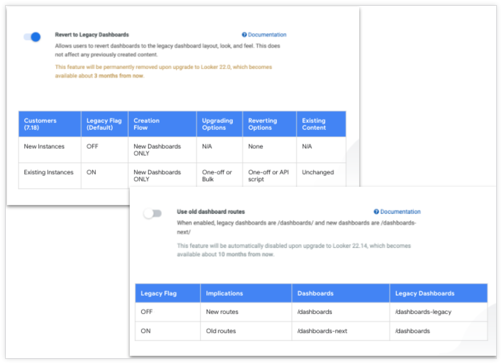This screenshot has height=364, width=502.
Task: Click the Customers (7.18) column header
Action: [40, 124]
